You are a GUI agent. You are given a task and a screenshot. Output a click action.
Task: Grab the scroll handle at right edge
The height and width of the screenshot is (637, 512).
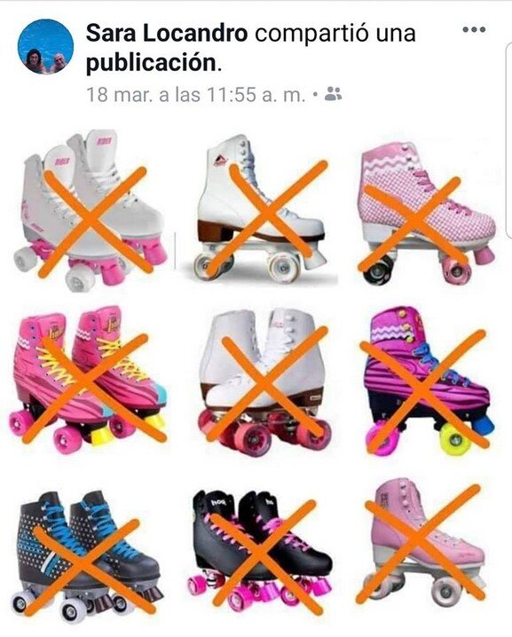pyautogui.click(x=509, y=139)
